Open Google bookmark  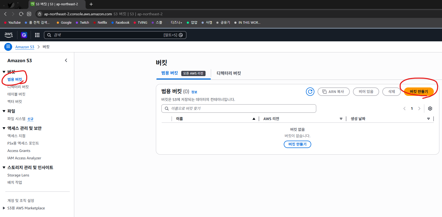64,23
